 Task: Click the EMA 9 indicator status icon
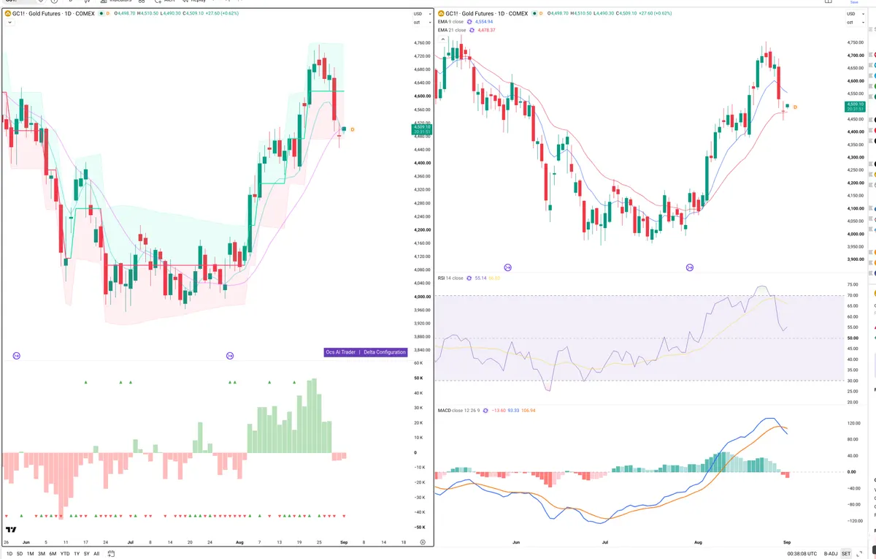tap(468, 22)
